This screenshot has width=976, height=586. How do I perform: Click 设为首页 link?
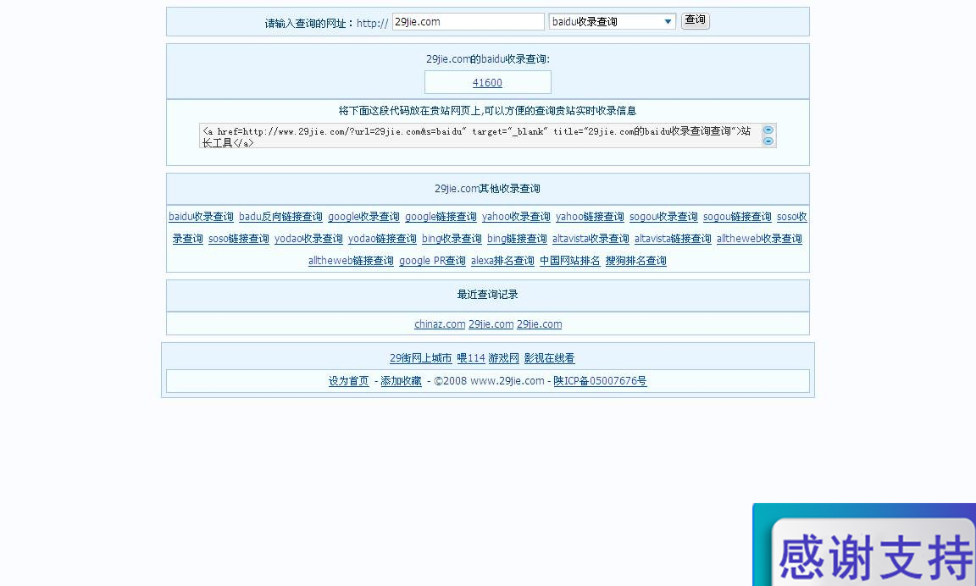(x=348, y=381)
